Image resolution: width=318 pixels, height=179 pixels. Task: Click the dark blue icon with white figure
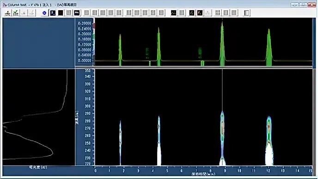pyautogui.click(x=53, y=13)
